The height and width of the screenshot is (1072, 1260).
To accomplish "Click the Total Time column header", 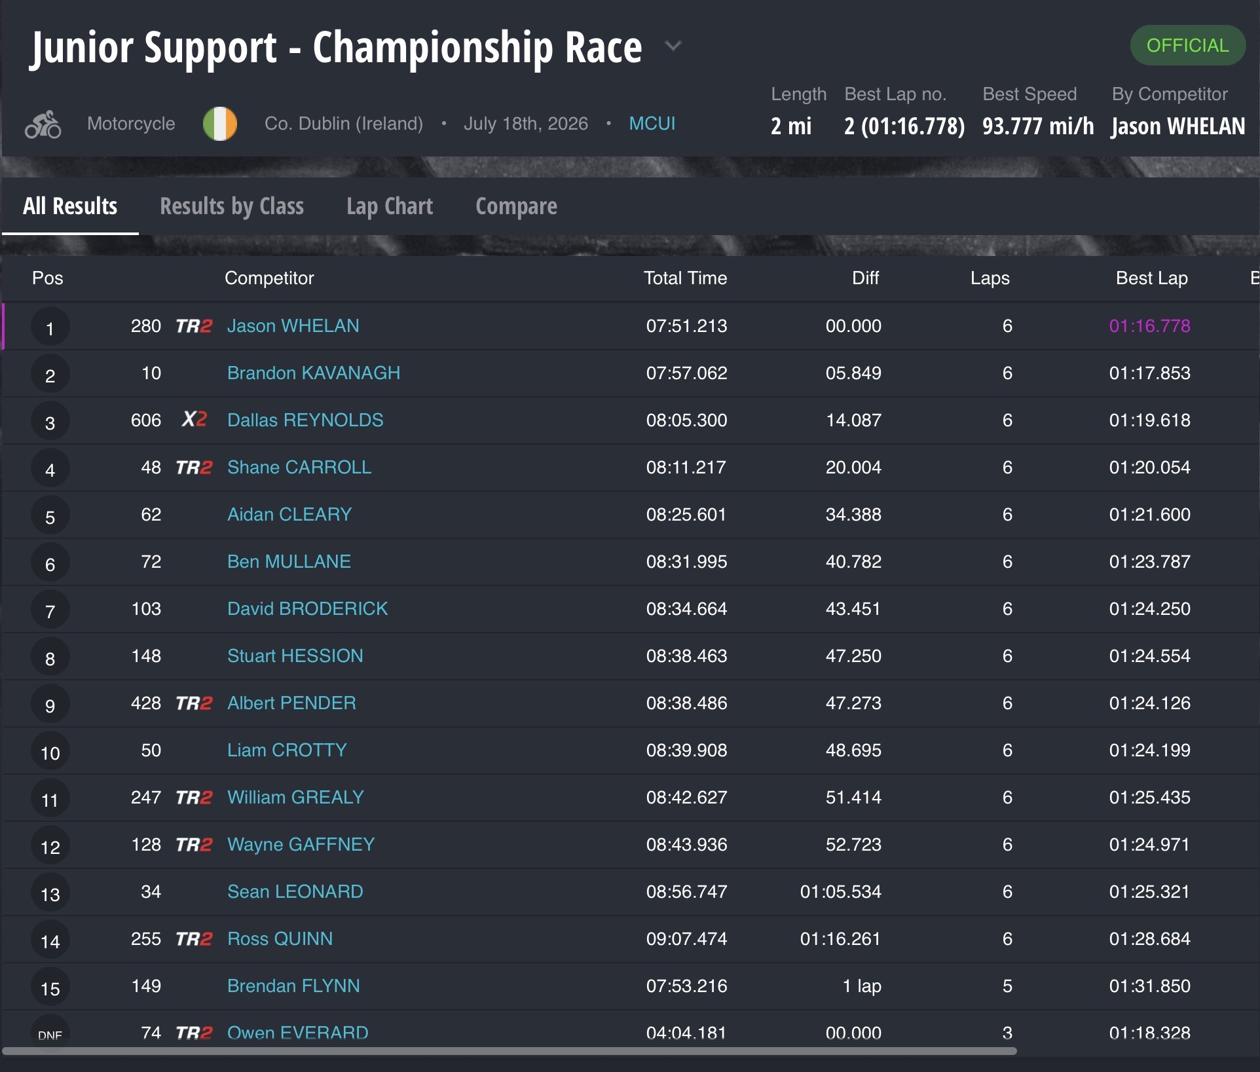I will click(685, 278).
